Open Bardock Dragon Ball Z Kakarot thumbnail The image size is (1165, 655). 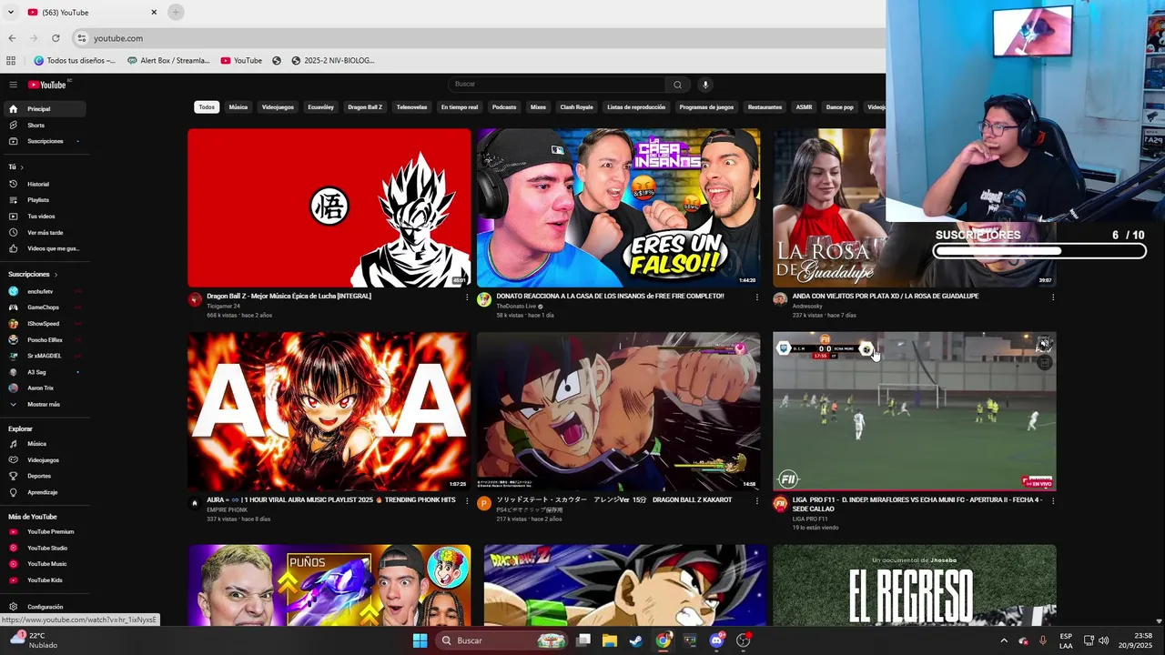point(618,411)
